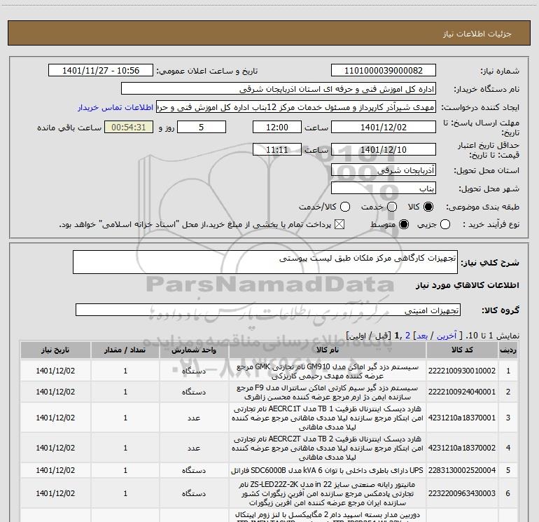Select the خدمت radio button

[392, 207]
